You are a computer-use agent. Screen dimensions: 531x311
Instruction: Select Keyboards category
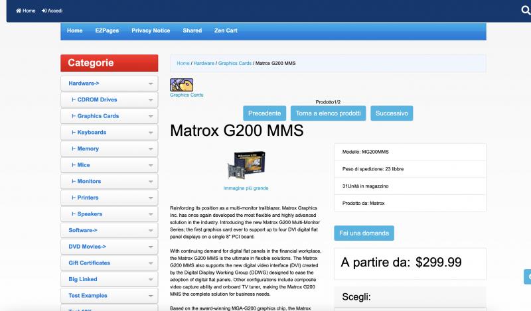tap(89, 133)
